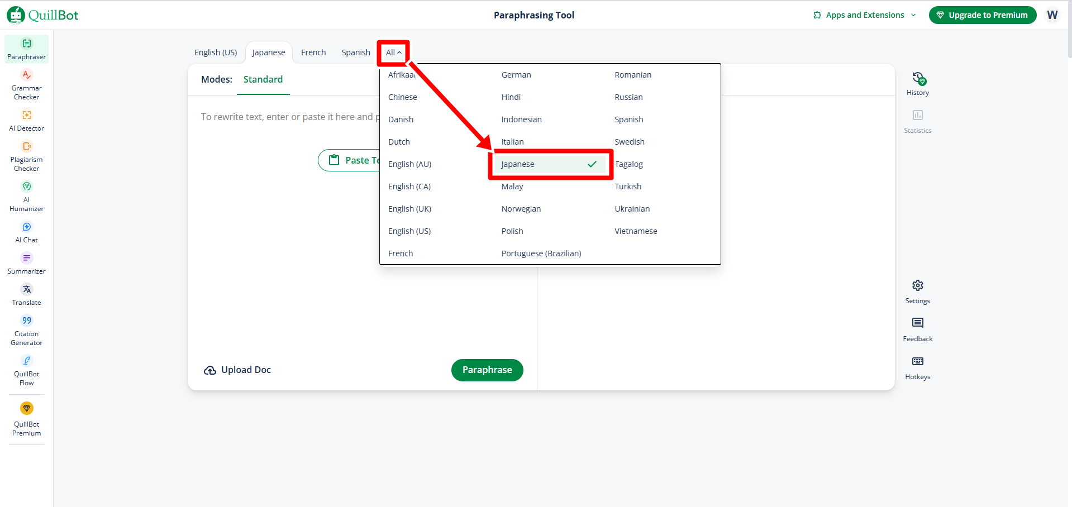
Task: Choose German from language list
Action: click(x=550, y=75)
